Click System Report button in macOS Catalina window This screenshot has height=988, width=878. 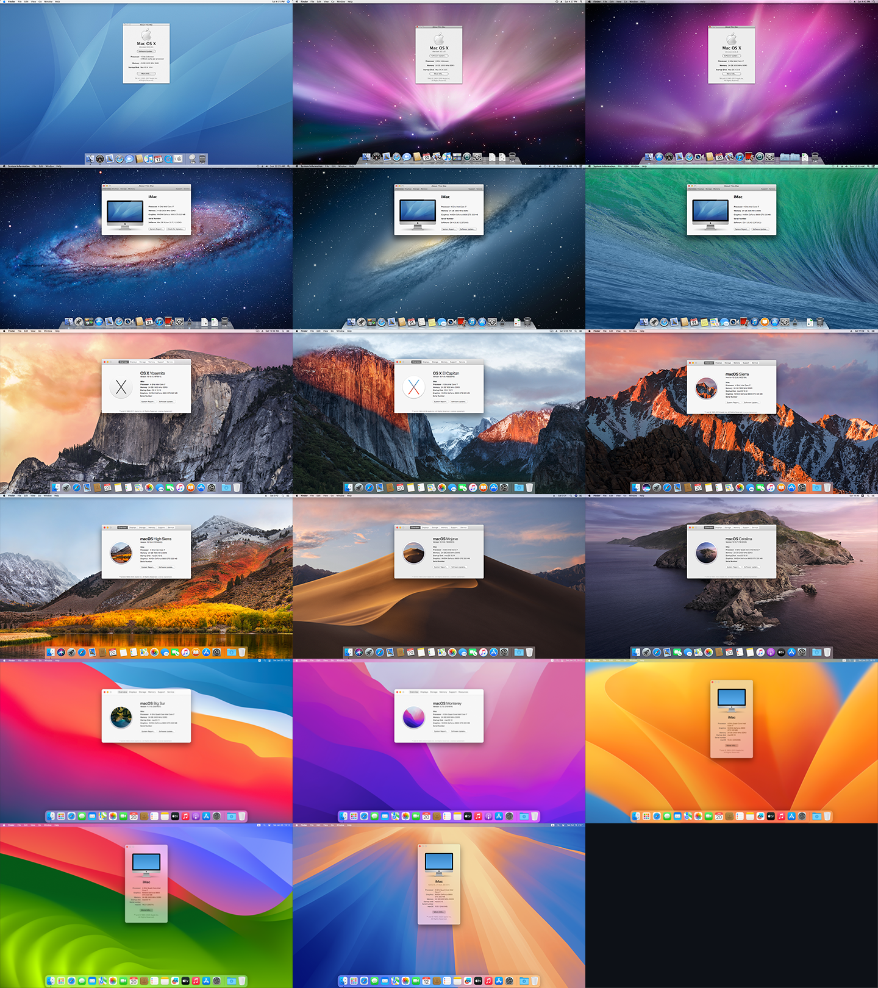733,567
